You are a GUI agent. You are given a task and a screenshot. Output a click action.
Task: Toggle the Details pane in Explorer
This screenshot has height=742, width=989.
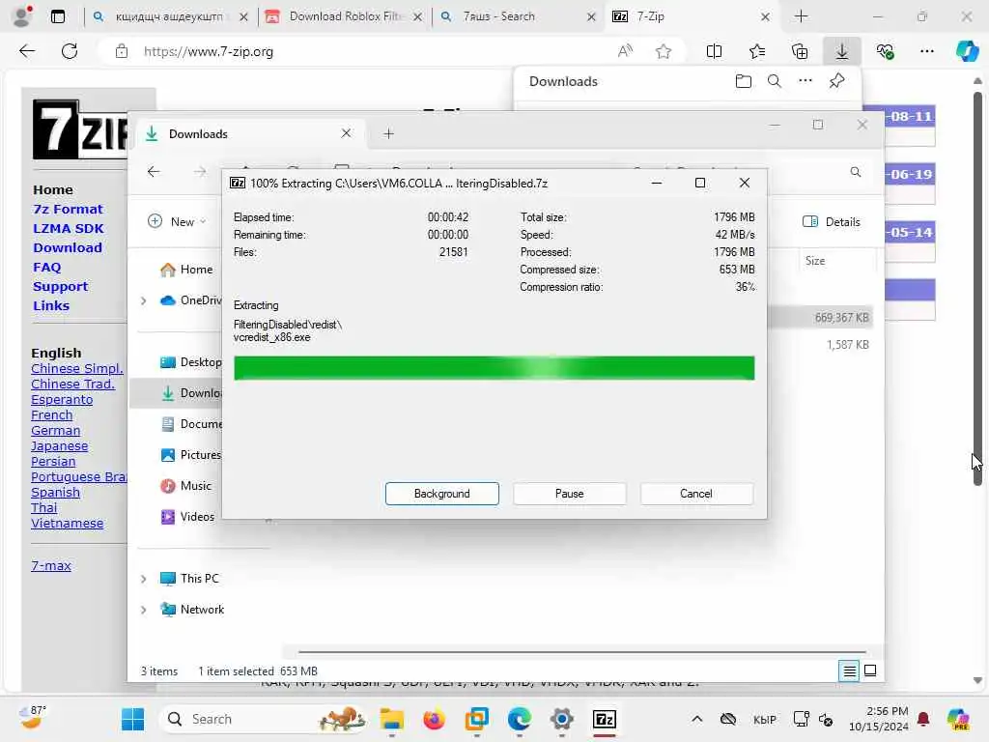pyautogui.click(x=832, y=221)
